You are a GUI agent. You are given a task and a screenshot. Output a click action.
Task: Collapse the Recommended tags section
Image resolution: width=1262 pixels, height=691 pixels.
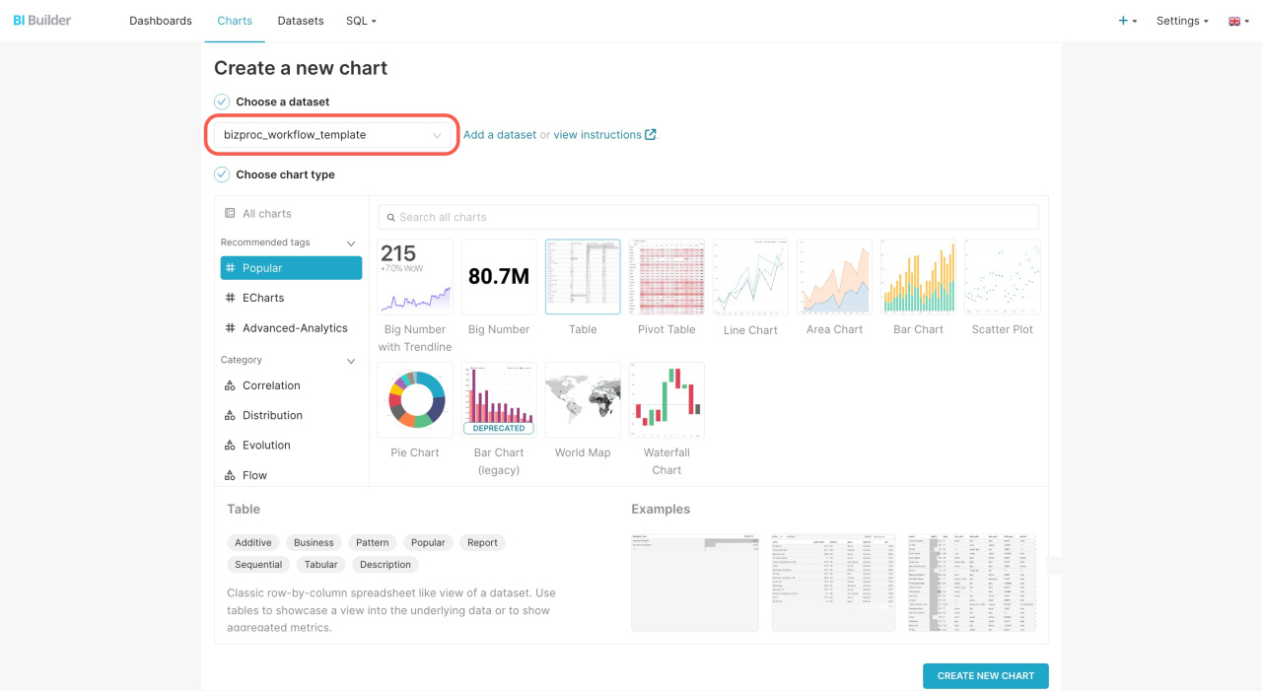click(x=351, y=242)
